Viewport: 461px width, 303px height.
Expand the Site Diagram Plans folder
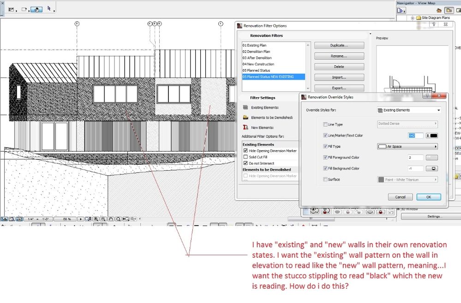[x=413, y=18]
